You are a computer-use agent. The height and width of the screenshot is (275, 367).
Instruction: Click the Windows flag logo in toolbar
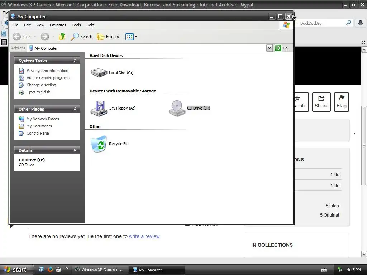click(x=286, y=25)
